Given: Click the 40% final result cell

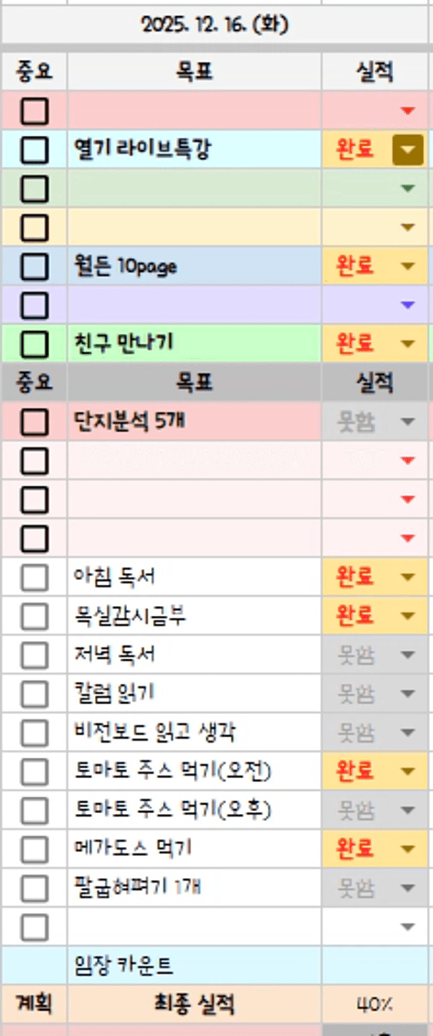Looking at the screenshot, I should pos(375,1004).
